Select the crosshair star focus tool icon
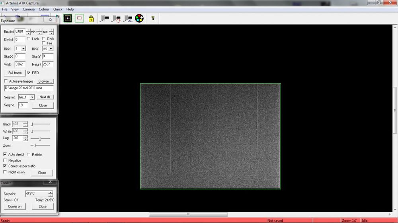 68,18
